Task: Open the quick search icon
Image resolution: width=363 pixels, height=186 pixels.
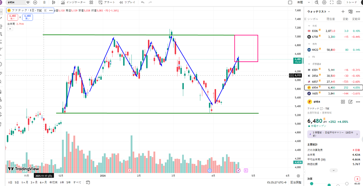Action: tap(317, 2)
